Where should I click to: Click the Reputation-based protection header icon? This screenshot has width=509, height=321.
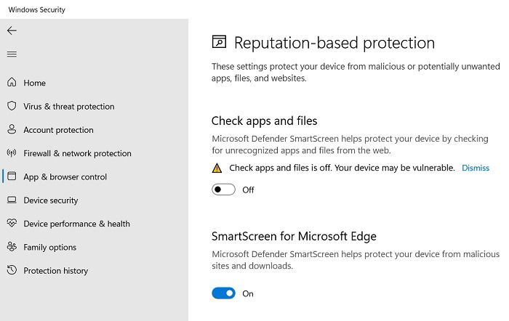pos(219,42)
